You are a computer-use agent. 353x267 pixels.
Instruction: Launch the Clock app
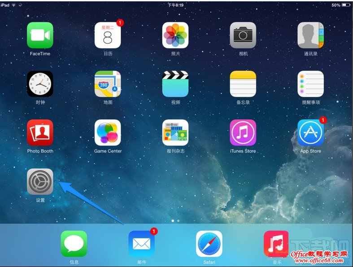click(x=40, y=84)
